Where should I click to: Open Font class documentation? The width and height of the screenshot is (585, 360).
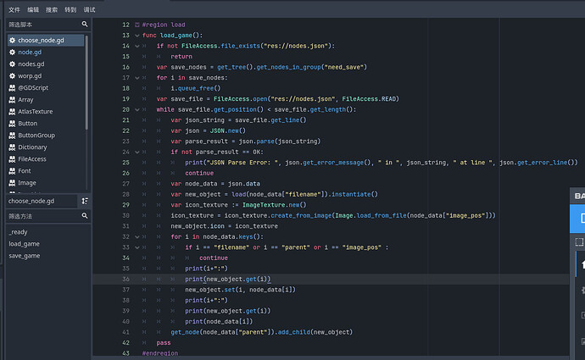25,171
